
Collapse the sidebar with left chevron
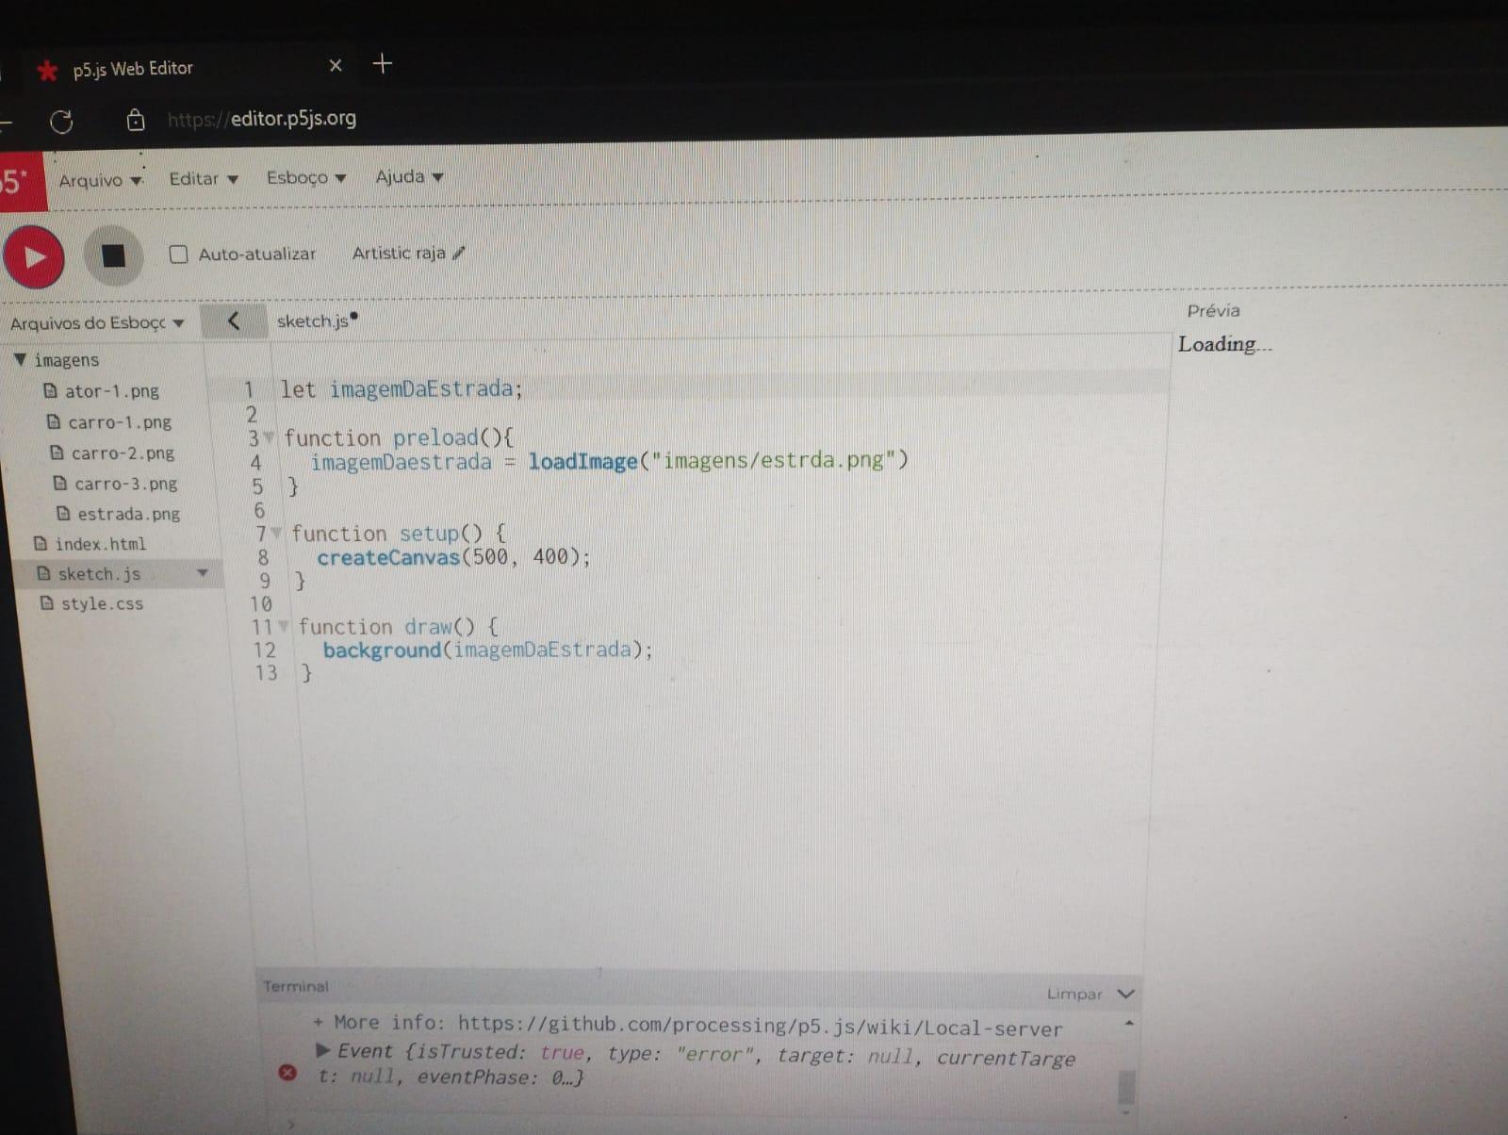(234, 321)
